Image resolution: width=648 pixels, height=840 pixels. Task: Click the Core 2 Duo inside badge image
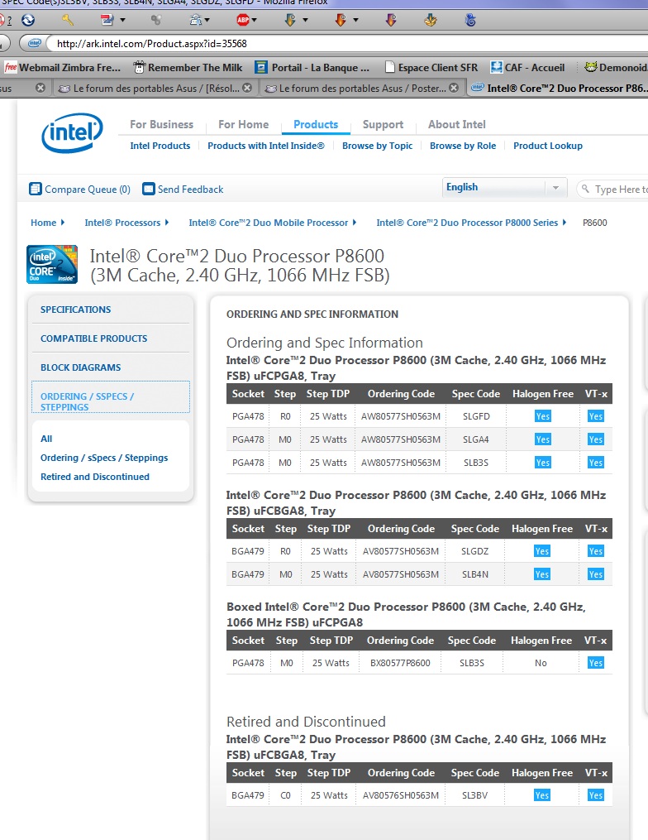pyautogui.click(x=52, y=264)
